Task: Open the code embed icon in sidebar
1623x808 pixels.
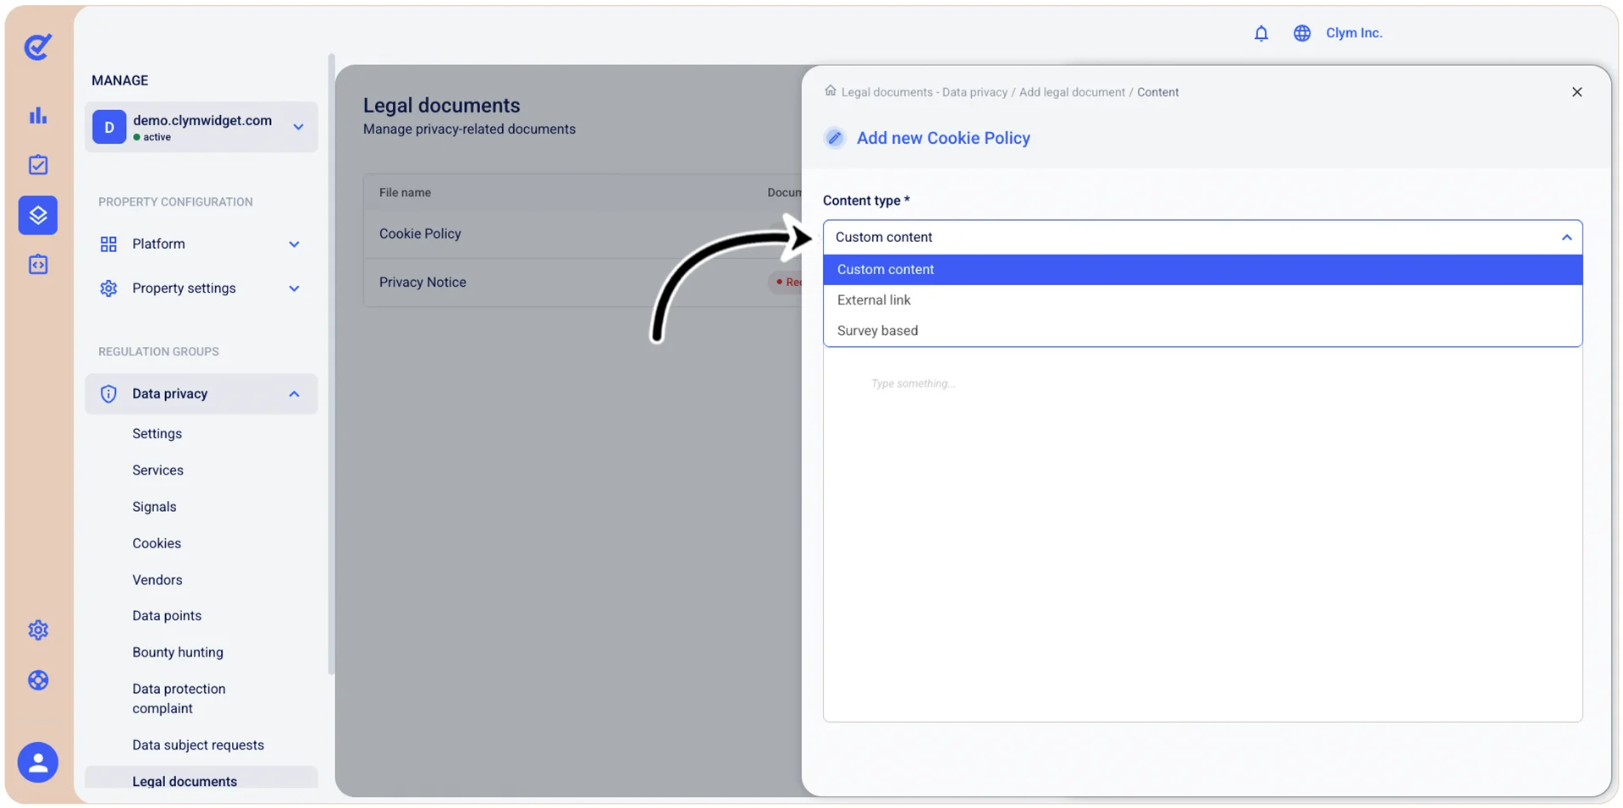Action: [38, 265]
